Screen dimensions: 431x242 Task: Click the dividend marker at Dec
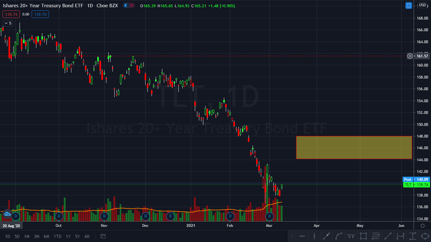click(145, 216)
